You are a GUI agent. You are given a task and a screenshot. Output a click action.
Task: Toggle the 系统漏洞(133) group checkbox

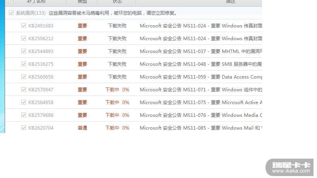11,13
